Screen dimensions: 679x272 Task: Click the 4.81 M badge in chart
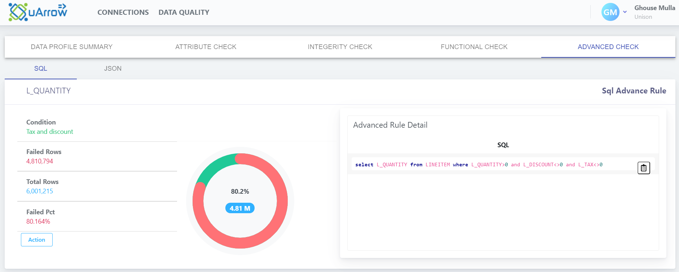[x=240, y=208]
